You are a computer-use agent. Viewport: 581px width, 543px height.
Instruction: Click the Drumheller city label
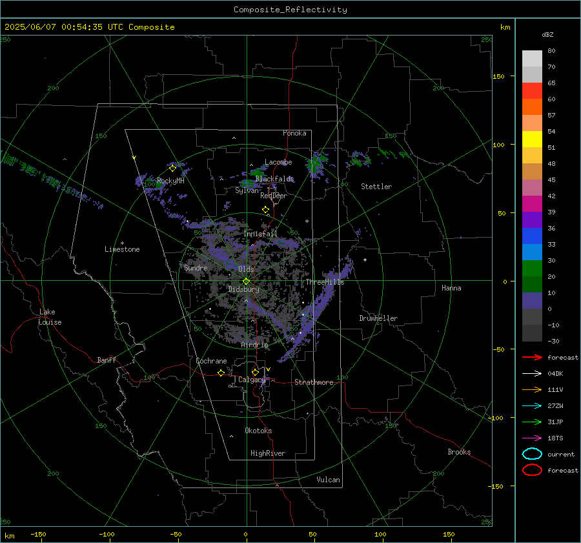[x=378, y=318]
